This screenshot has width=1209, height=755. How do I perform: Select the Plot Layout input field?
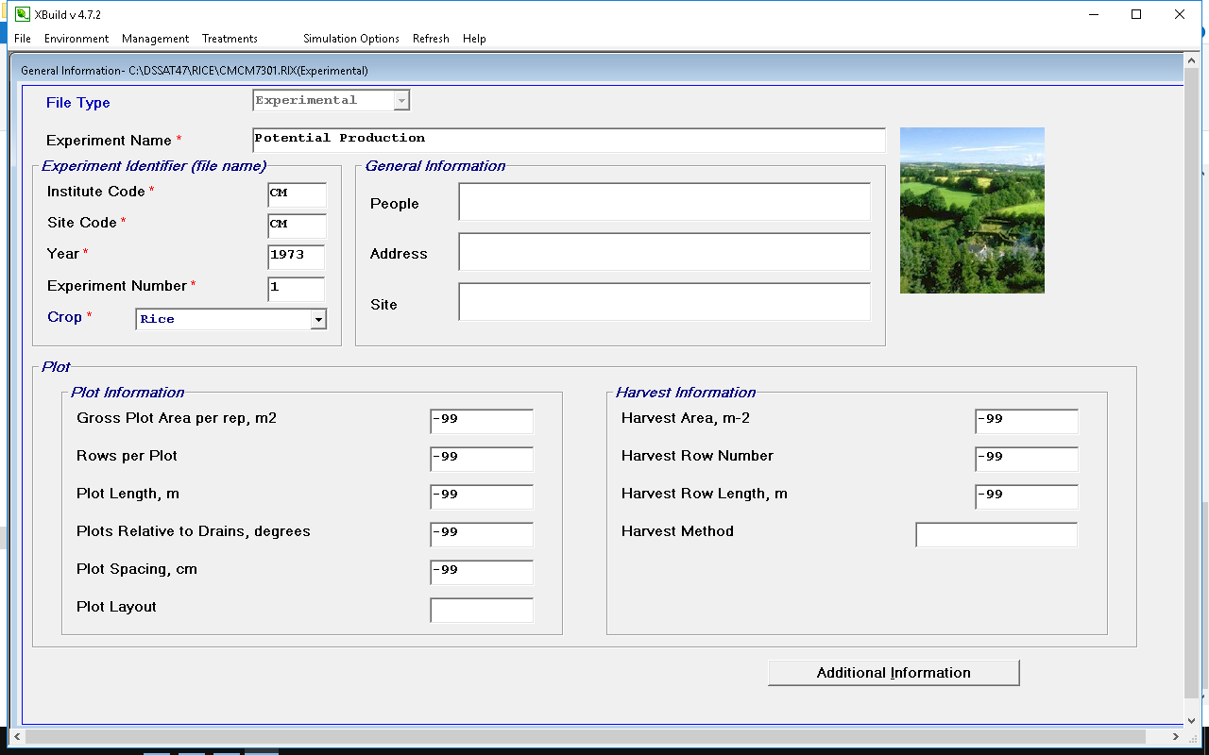point(481,611)
